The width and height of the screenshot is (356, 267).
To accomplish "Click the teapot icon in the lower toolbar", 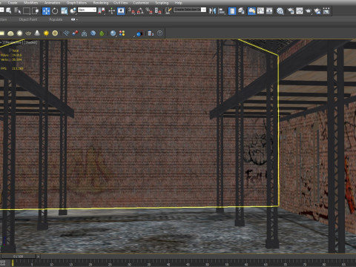I will point(28,33).
